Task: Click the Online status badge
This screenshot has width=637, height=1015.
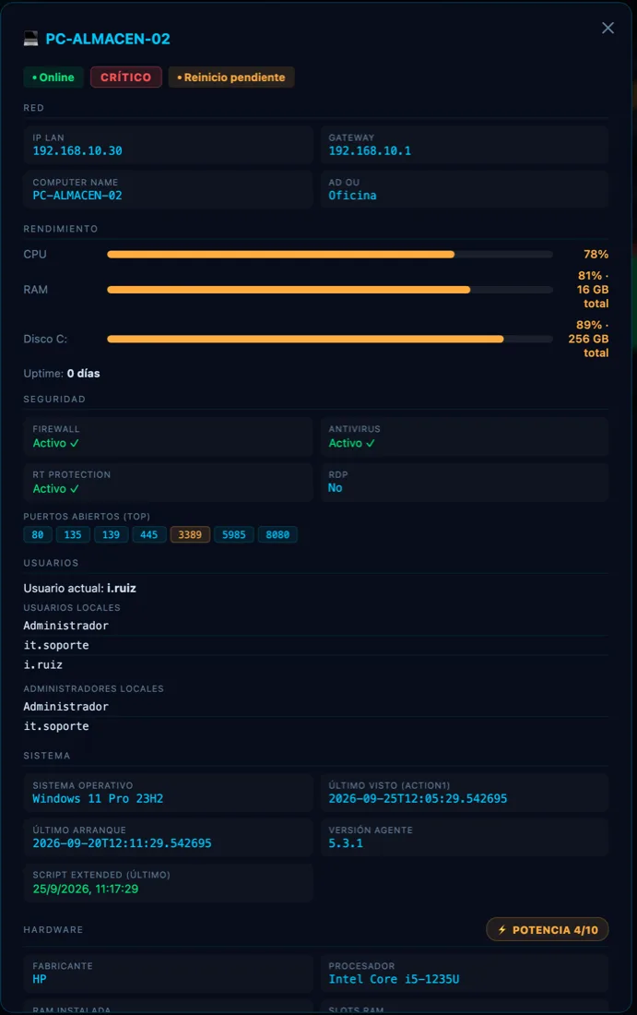Action: 53,77
